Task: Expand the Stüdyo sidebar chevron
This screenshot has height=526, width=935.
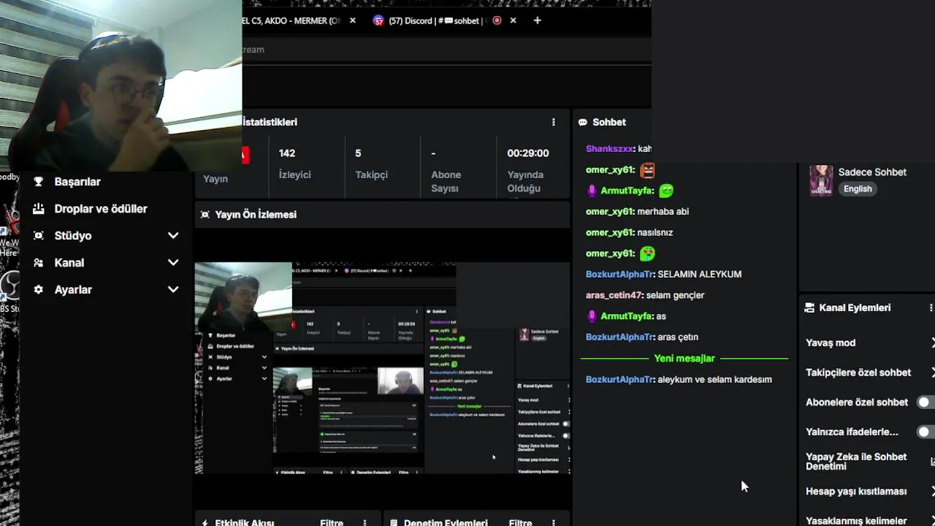Action: click(x=173, y=235)
